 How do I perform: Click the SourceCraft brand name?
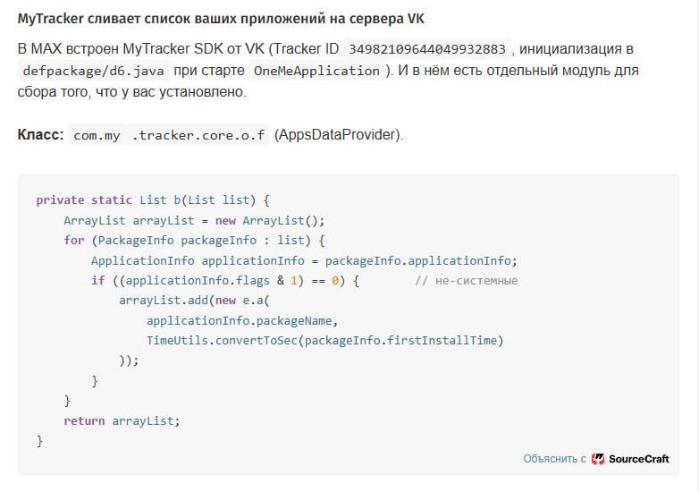pyautogui.click(x=639, y=459)
